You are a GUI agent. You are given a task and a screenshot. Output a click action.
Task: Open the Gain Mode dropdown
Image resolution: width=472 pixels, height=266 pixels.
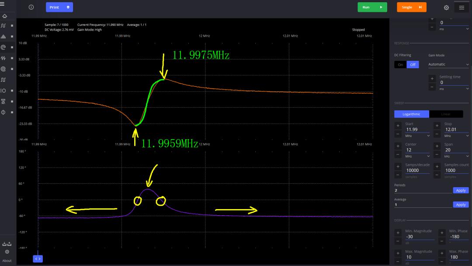point(448,64)
